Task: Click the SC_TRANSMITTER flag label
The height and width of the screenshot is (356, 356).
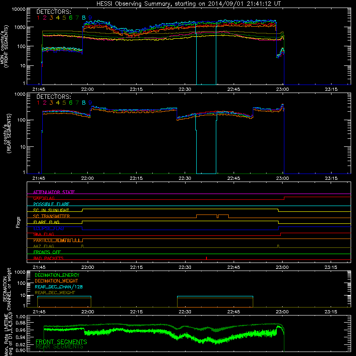Action: 52,216
